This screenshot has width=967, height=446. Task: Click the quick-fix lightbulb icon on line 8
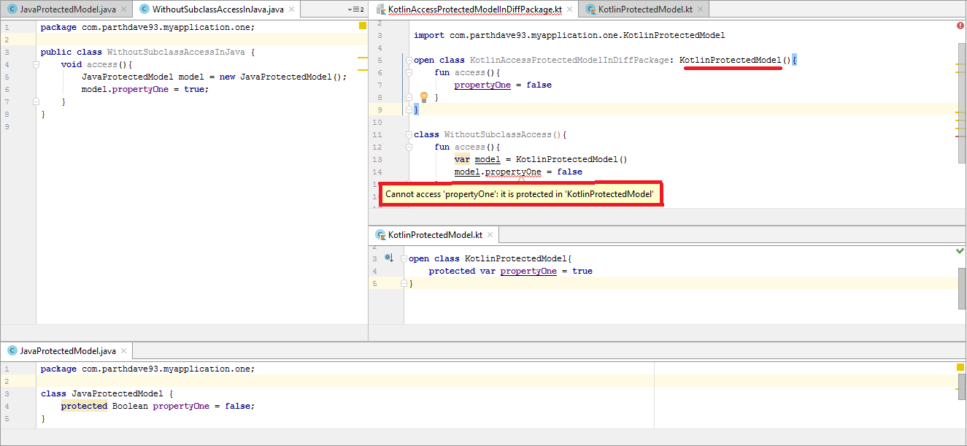point(423,97)
